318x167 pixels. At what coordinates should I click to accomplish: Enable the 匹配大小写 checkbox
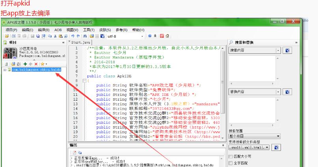click(231, 156)
